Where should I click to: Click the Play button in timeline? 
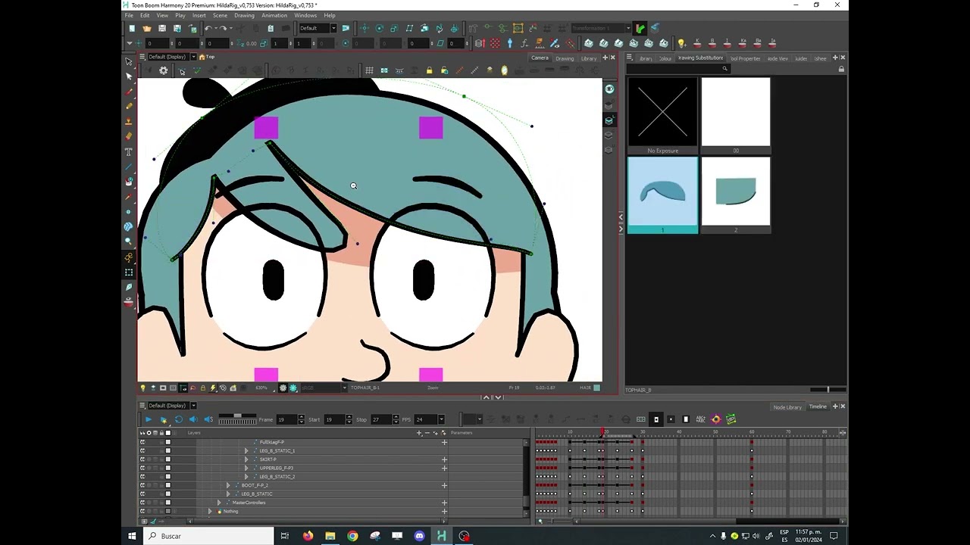(x=149, y=419)
